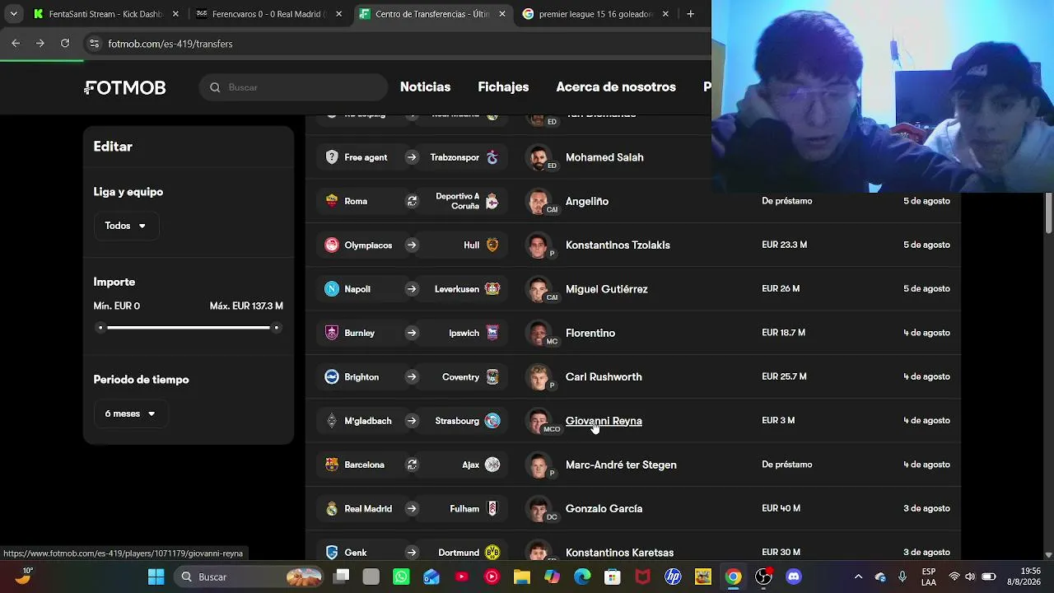Click the search magnifier icon in FotMob header
1054x593 pixels.
215,87
